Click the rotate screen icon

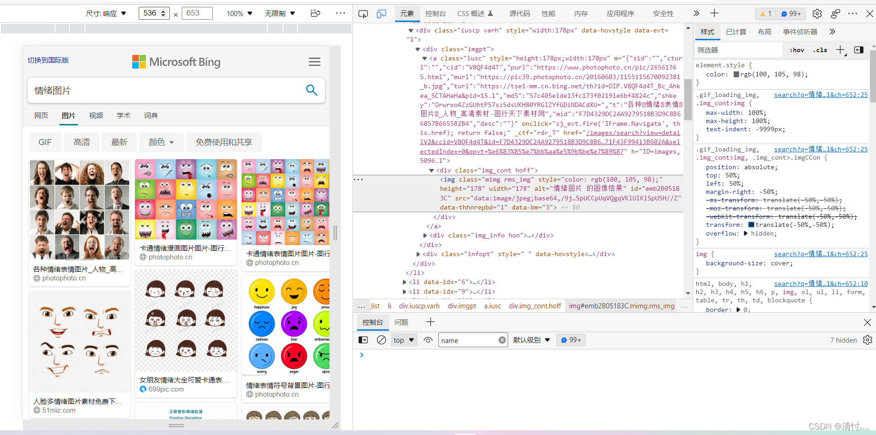click(x=315, y=13)
